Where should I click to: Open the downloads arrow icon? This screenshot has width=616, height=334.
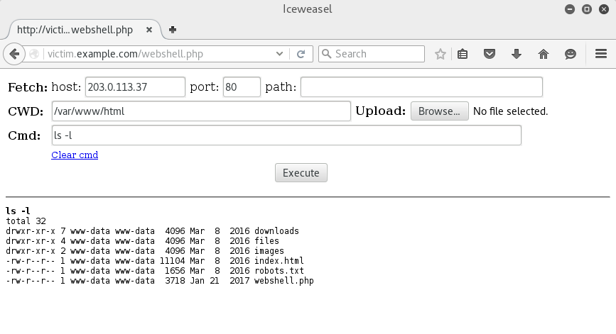point(517,54)
